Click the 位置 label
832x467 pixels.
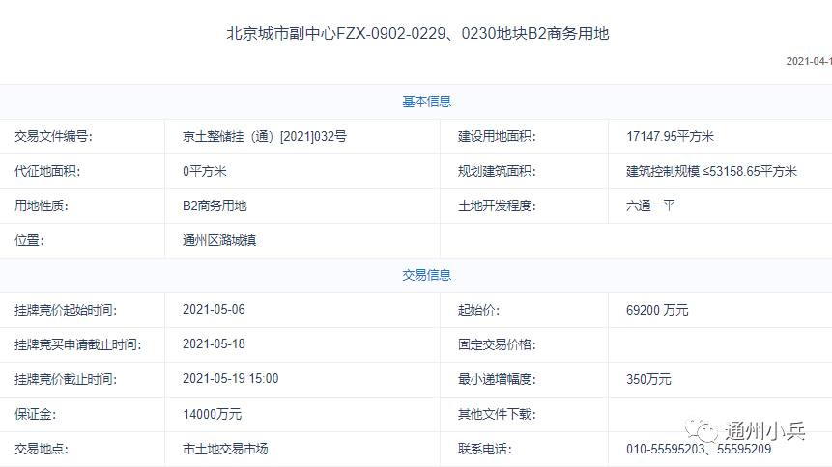coord(29,240)
